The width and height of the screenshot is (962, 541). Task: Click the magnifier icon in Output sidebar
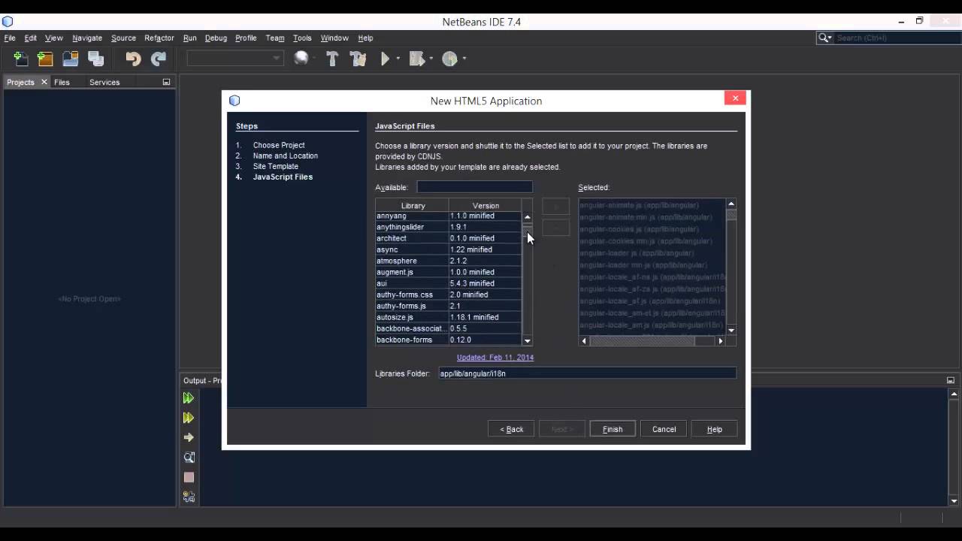pyautogui.click(x=189, y=457)
